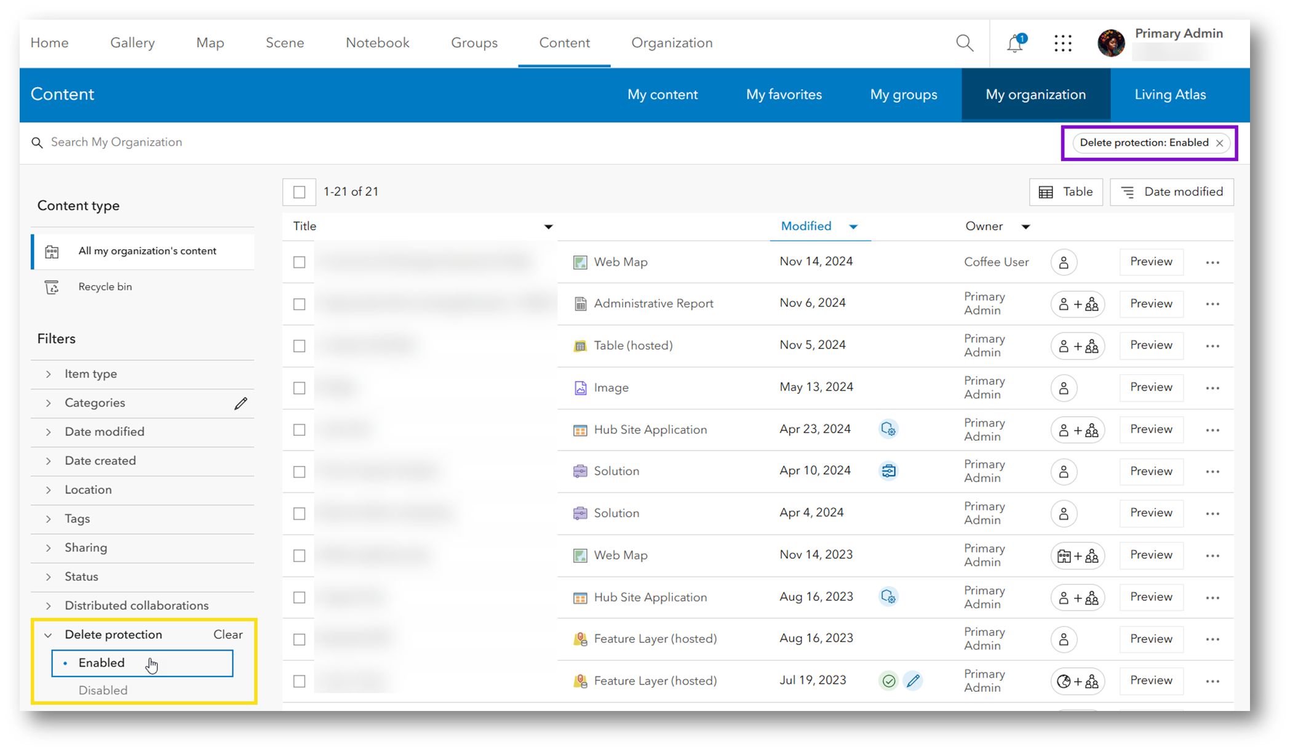Open the Recycle bin

tap(105, 286)
